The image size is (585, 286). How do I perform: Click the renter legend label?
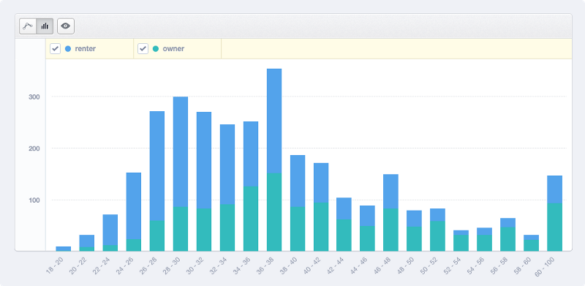pos(85,48)
